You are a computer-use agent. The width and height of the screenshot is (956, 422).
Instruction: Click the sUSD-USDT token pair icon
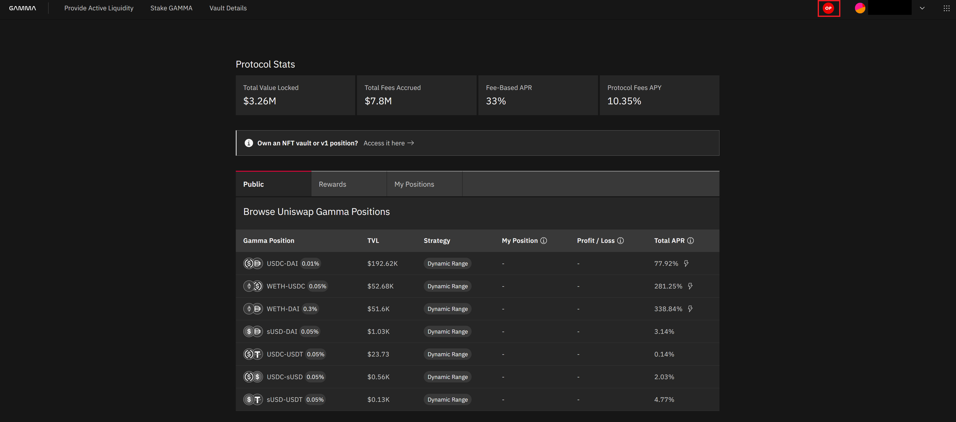pos(253,399)
